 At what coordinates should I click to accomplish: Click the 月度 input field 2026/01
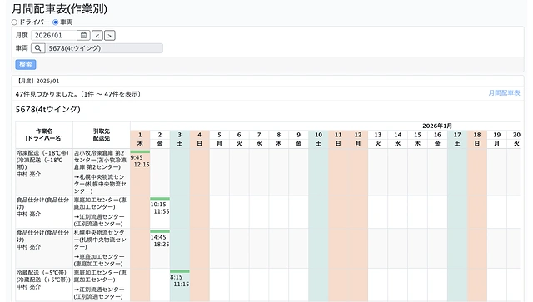tap(54, 35)
